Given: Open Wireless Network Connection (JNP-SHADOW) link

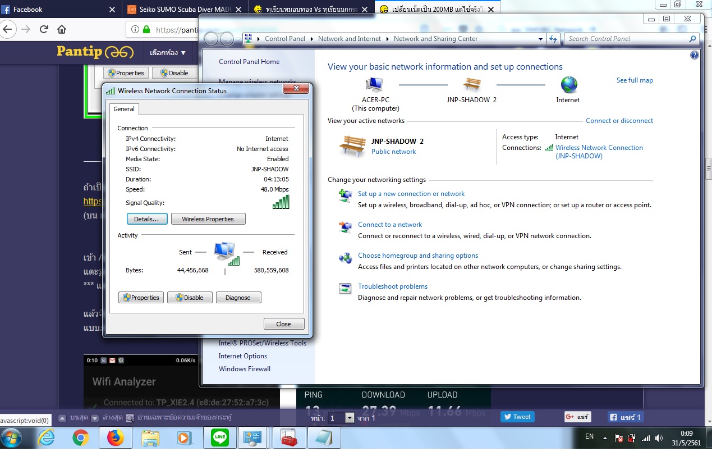Looking at the screenshot, I should click(599, 152).
